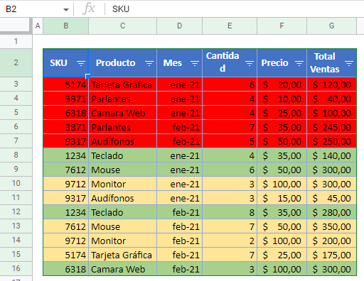Select column E header
Viewport: 364px width, 281px height.
click(x=230, y=26)
